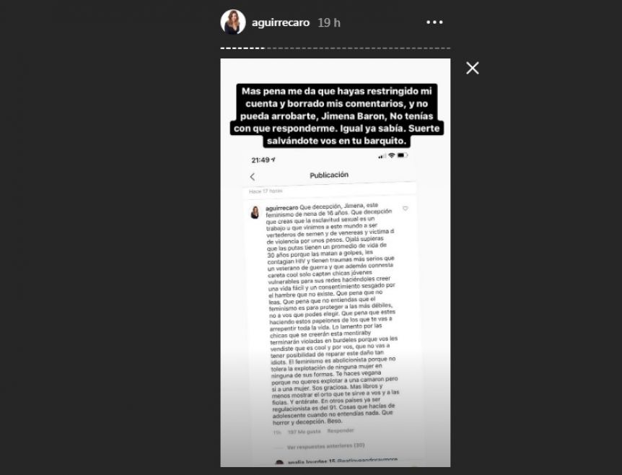Open the three-dots story options menu
The width and height of the screenshot is (622, 475).
(x=434, y=22)
